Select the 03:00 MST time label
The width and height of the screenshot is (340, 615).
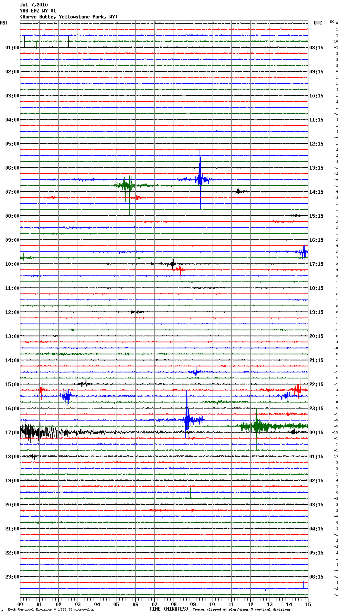pos(12,96)
